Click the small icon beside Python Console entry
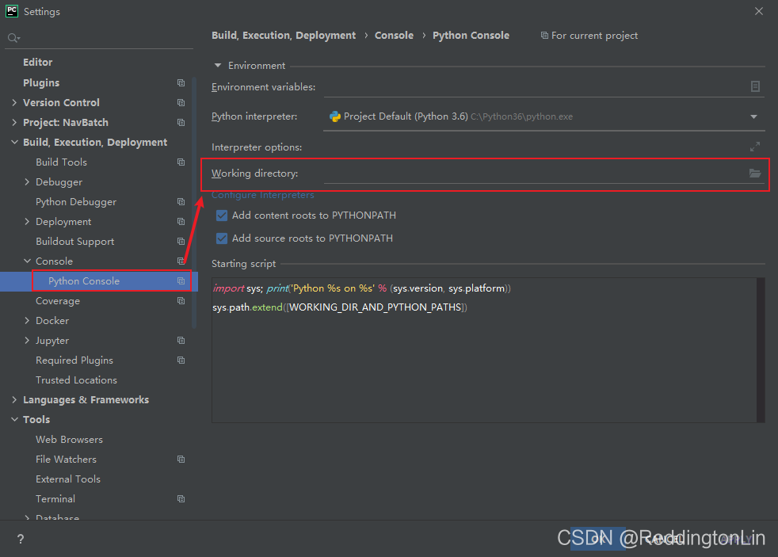Image resolution: width=778 pixels, height=557 pixels. (x=181, y=280)
